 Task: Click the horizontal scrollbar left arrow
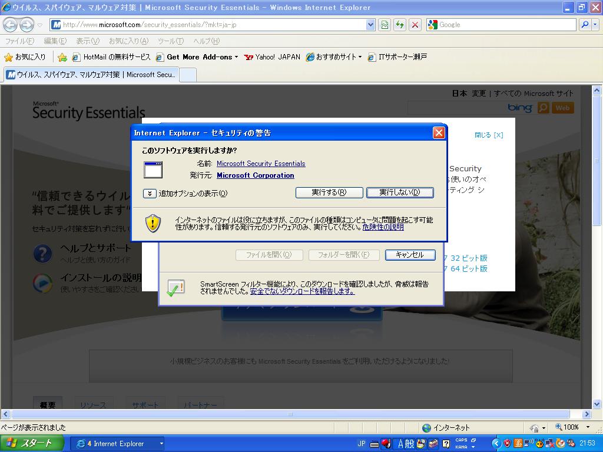pyautogui.click(x=5, y=414)
